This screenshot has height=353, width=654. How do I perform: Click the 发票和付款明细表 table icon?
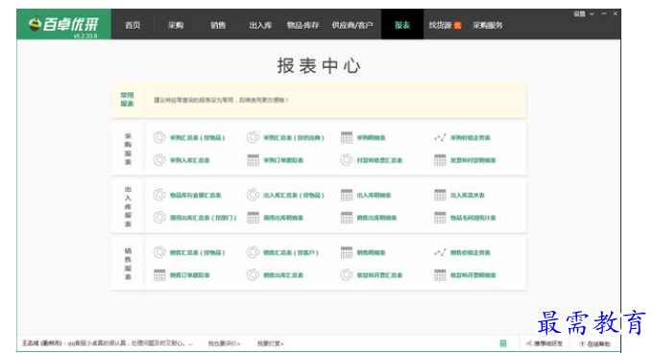click(x=440, y=160)
